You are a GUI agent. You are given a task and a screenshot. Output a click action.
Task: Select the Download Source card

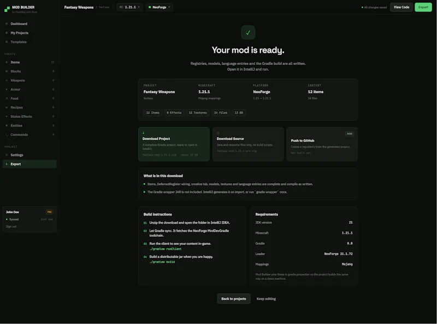[x=248, y=144]
